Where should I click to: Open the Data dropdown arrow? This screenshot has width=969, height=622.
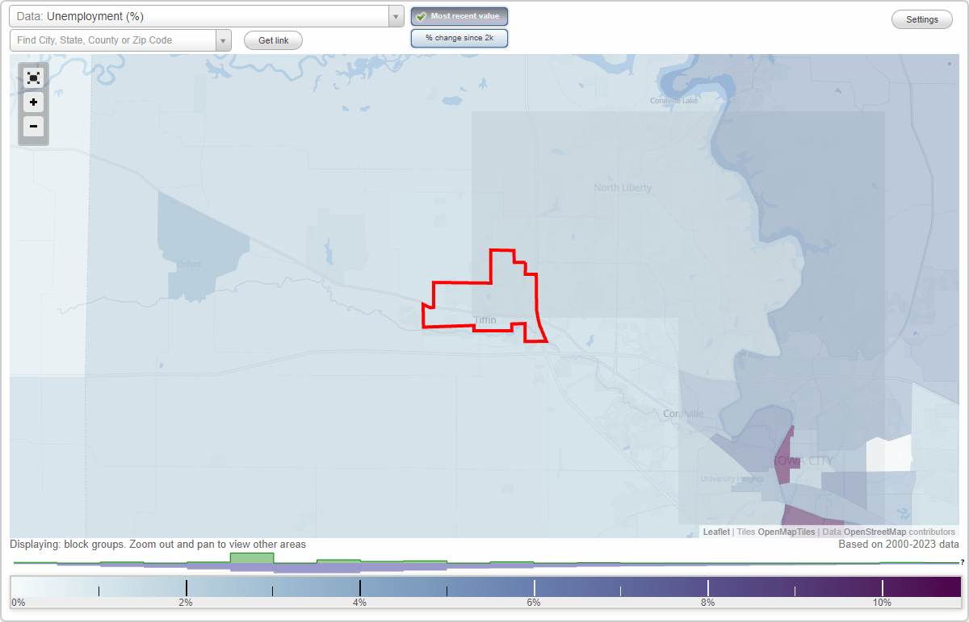396,16
